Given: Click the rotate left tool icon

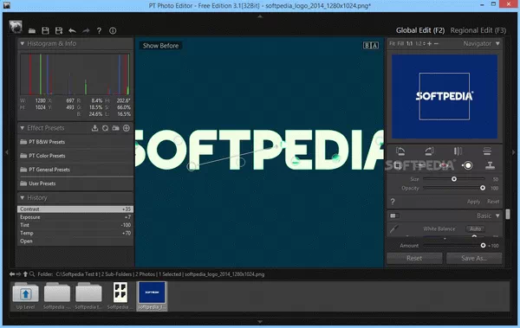Looking at the screenshot, I should 400,151.
